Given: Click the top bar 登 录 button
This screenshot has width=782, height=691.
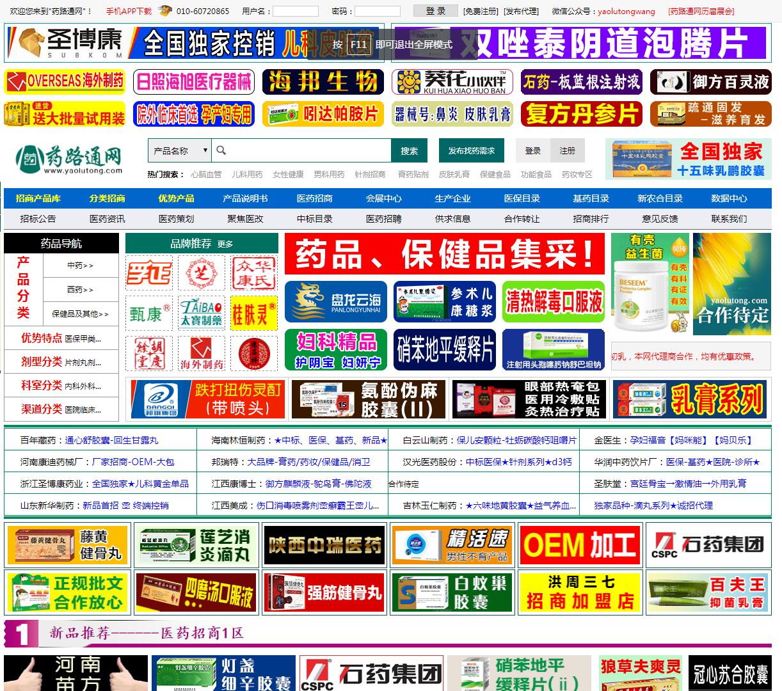Looking at the screenshot, I should (x=436, y=11).
